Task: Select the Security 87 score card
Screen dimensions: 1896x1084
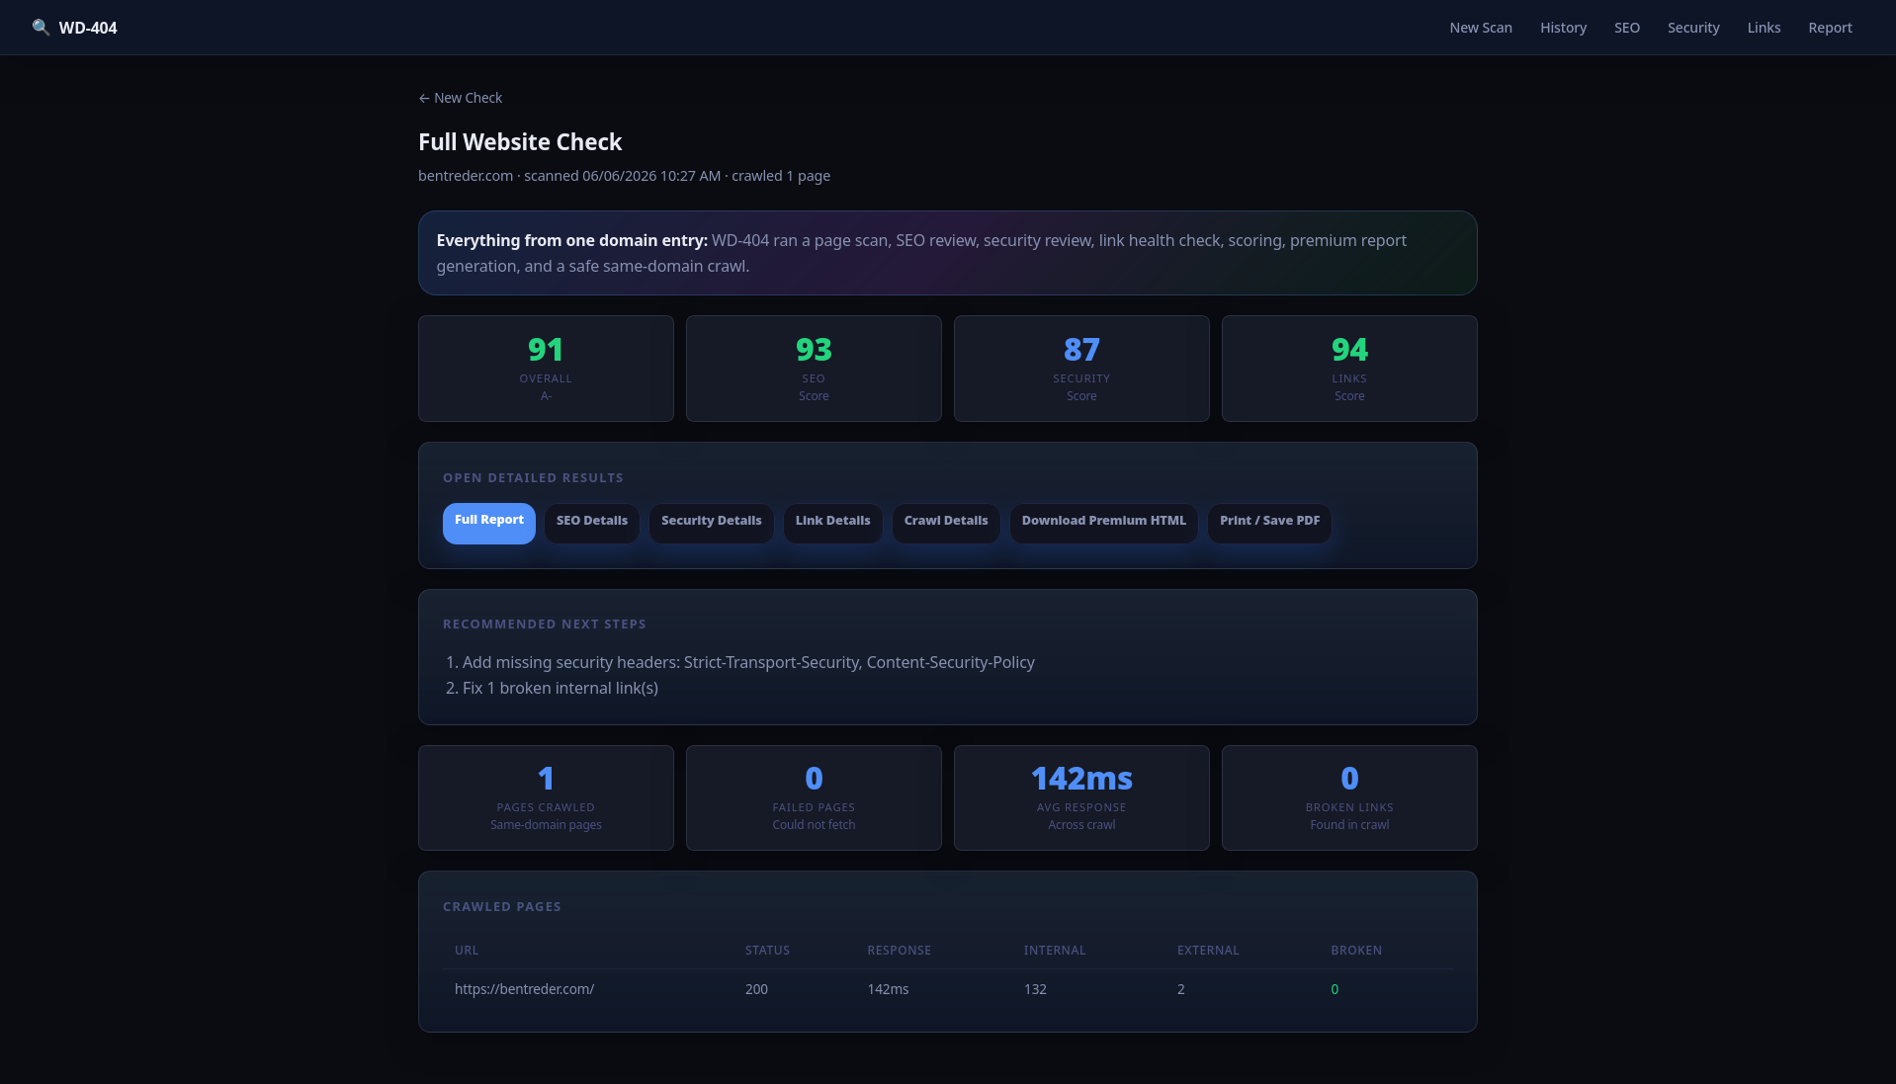Action: tap(1081, 369)
